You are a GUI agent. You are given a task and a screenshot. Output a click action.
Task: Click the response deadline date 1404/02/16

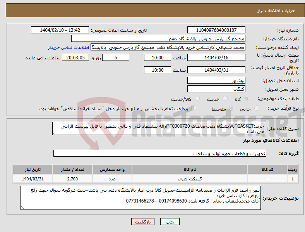pyautogui.click(x=216, y=57)
